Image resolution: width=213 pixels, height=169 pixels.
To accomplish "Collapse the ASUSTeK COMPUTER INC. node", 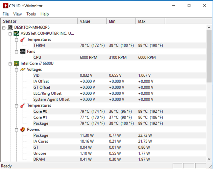I will click(10, 34).
